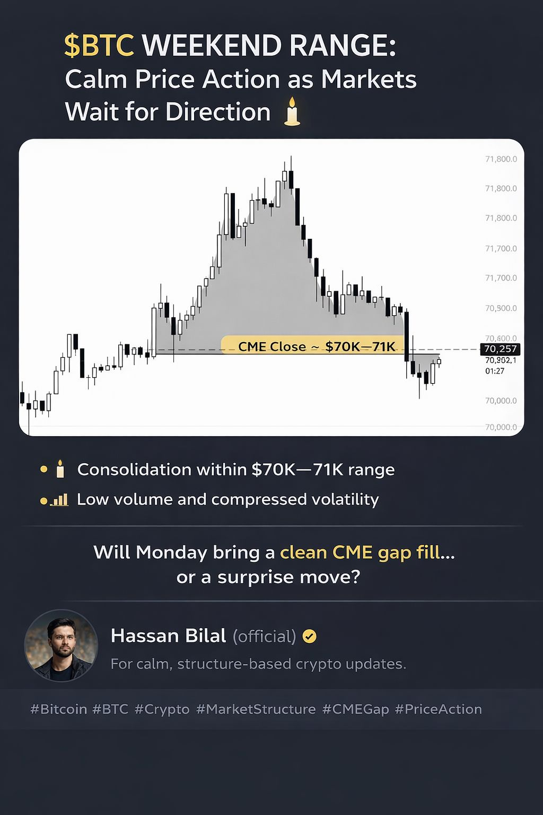Click the bar chart icon beside Low volume

pos(60,500)
